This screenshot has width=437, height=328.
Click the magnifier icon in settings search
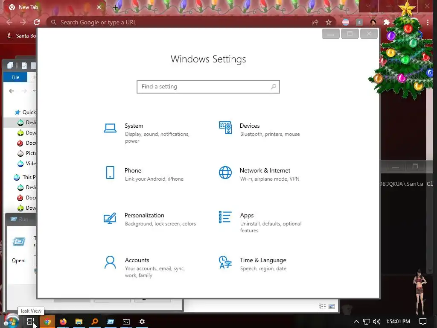[274, 87]
